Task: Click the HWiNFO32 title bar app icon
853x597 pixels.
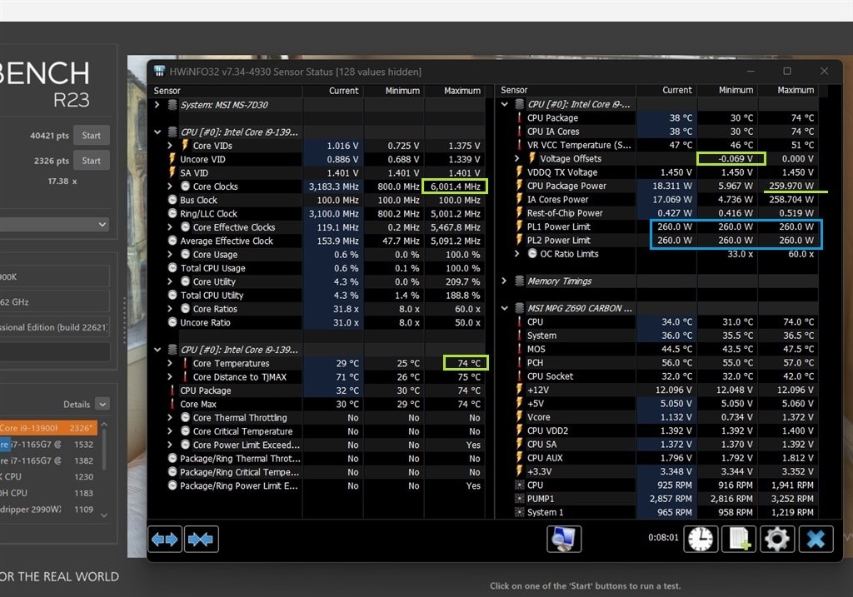Action: (159, 72)
